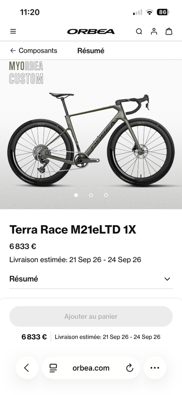Open the shopping bag icon
The height and width of the screenshot is (395, 182).
169,31
